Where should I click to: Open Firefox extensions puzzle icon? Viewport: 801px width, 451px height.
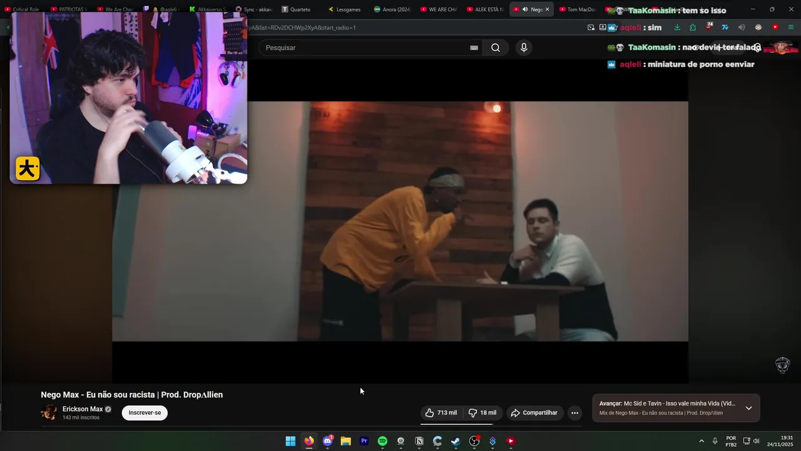(x=693, y=28)
